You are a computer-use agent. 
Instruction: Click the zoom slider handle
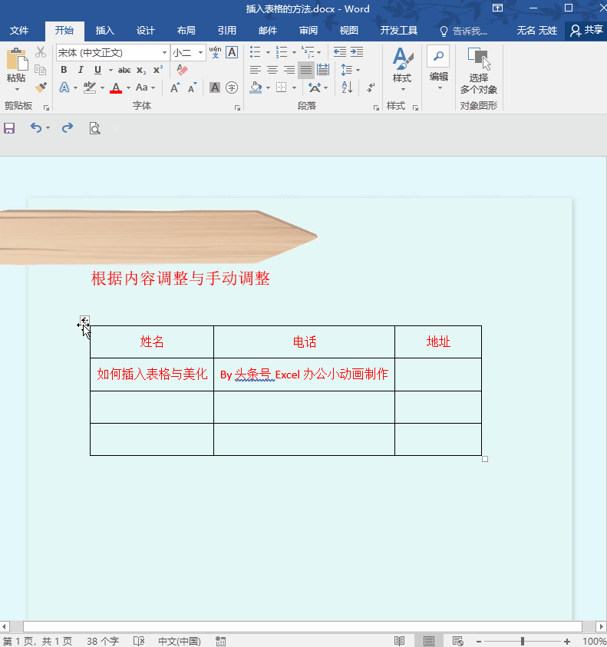[x=523, y=641]
